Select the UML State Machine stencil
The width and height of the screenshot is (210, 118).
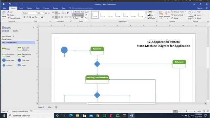[18, 43]
